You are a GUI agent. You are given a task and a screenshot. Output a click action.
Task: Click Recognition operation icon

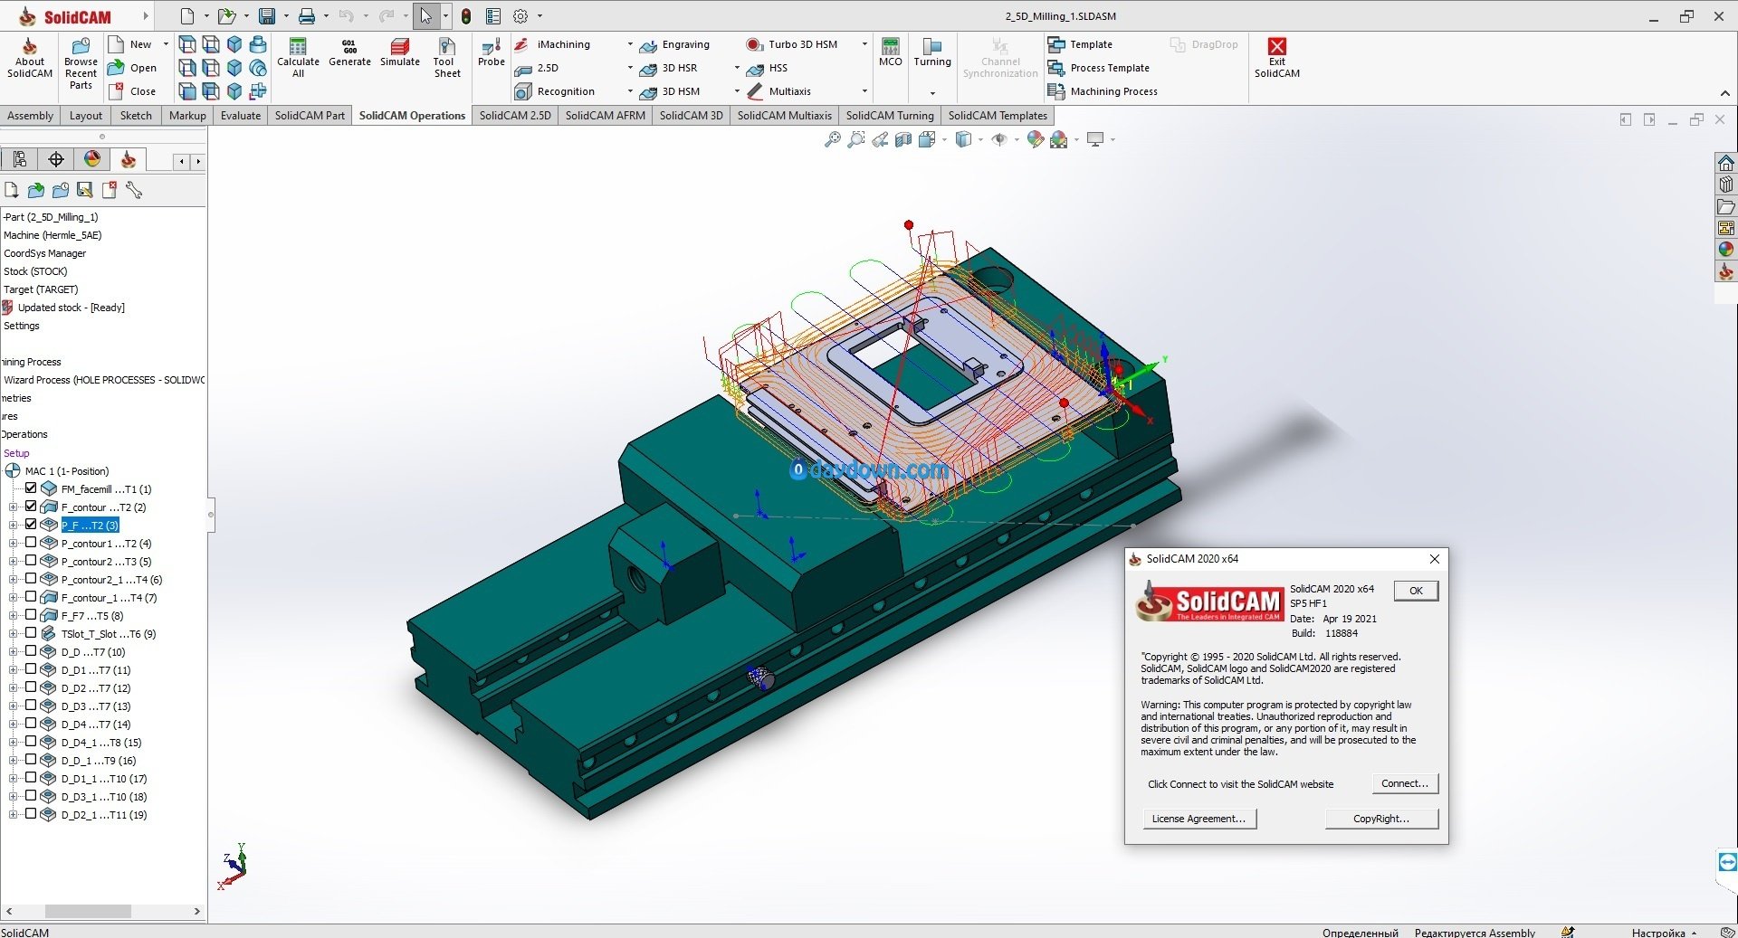coord(555,91)
